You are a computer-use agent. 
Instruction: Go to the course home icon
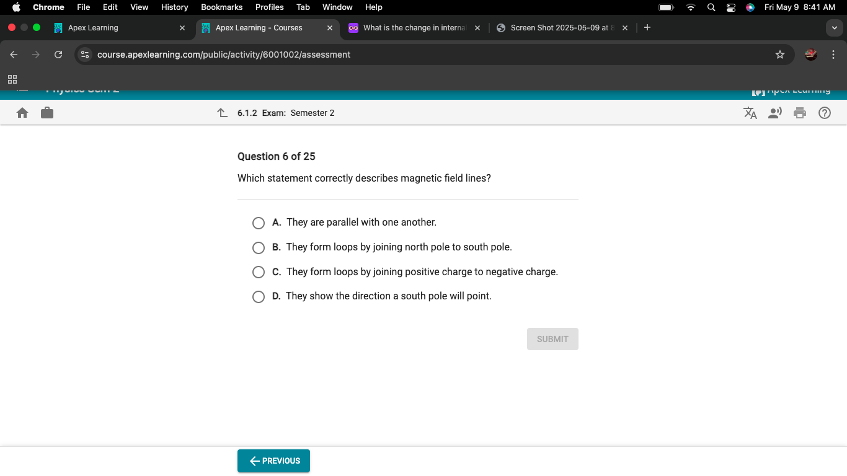[22, 113]
